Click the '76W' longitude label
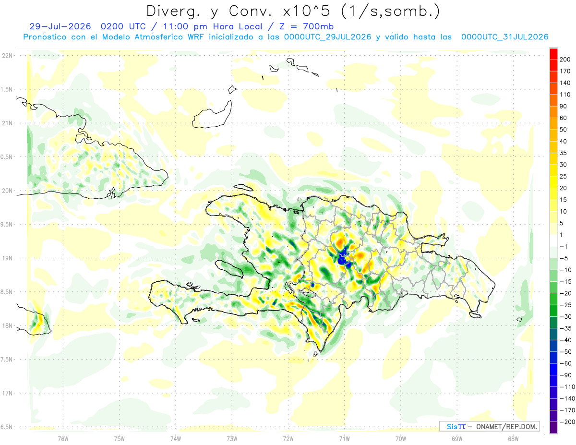 63,438
